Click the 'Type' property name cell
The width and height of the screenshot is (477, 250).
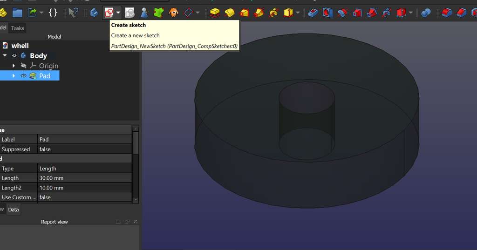(x=19, y=169)
